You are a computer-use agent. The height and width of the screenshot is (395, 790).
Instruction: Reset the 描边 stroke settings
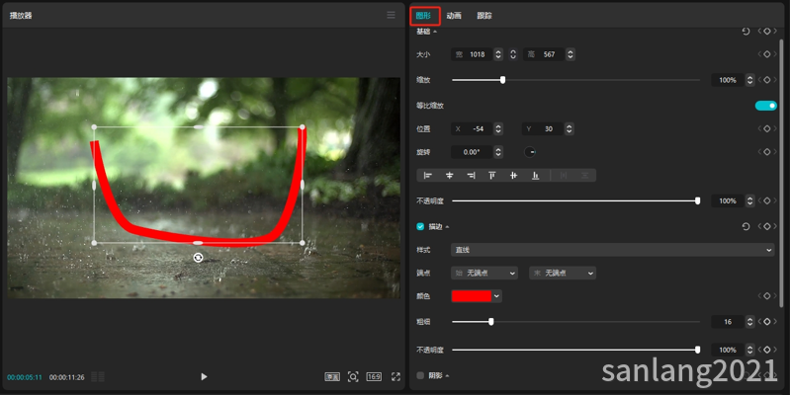746,226
